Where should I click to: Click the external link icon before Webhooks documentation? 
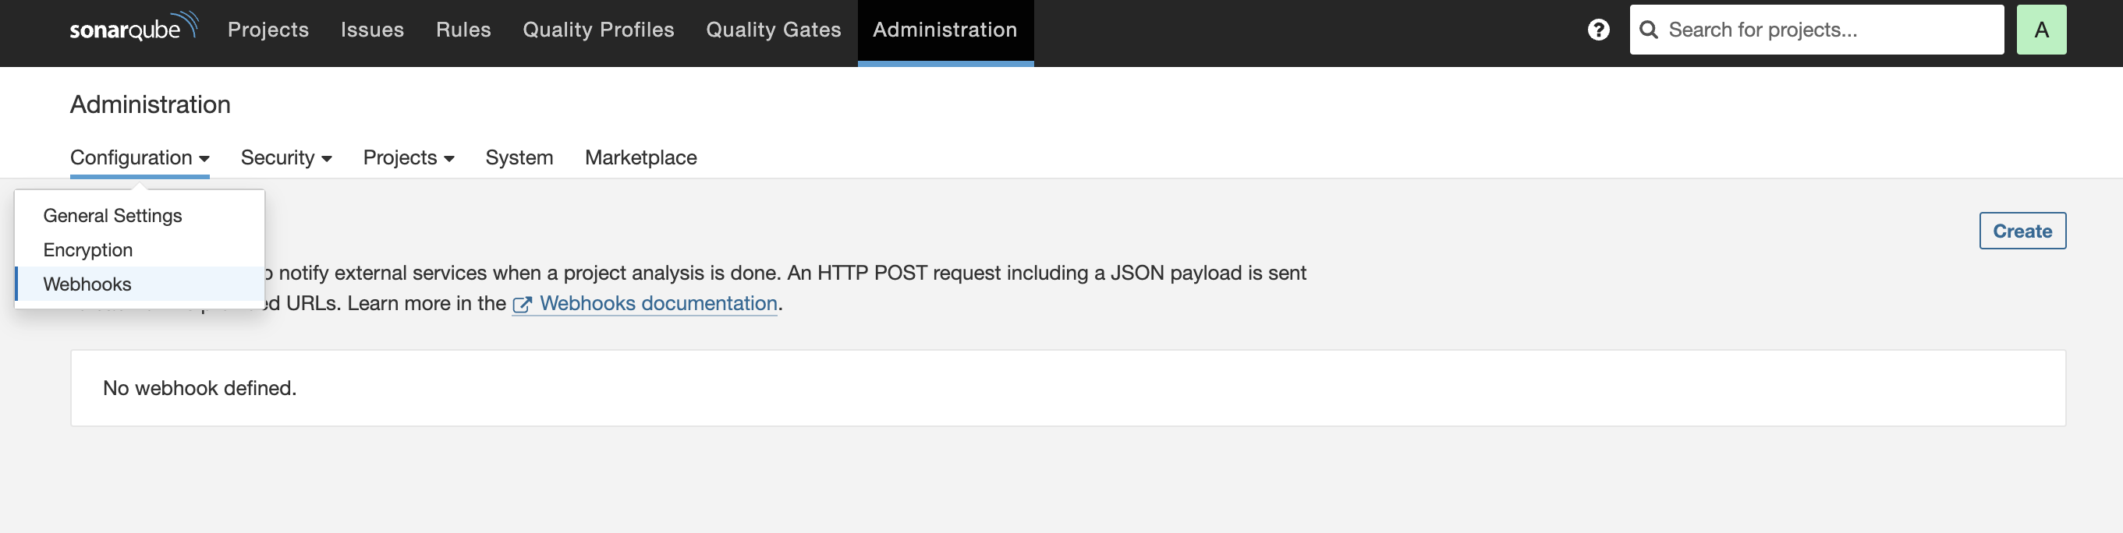click(x=523, y=304)
